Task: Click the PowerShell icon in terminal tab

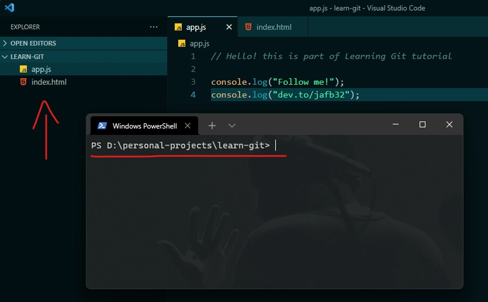Action: [102, 126]
